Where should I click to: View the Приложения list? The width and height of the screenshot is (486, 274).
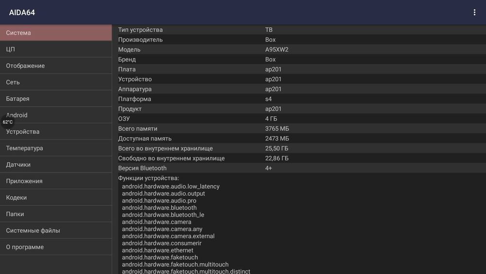pos(56,181)
